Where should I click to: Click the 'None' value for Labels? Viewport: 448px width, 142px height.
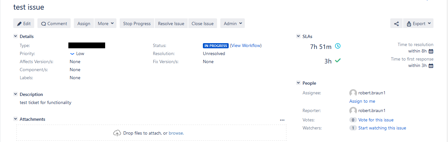click(75, 78)
